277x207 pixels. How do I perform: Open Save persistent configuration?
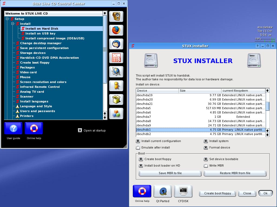coord(44,48)
